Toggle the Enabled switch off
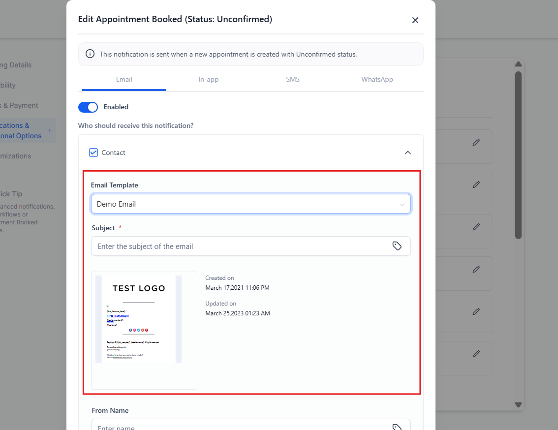 pos(88,107)
